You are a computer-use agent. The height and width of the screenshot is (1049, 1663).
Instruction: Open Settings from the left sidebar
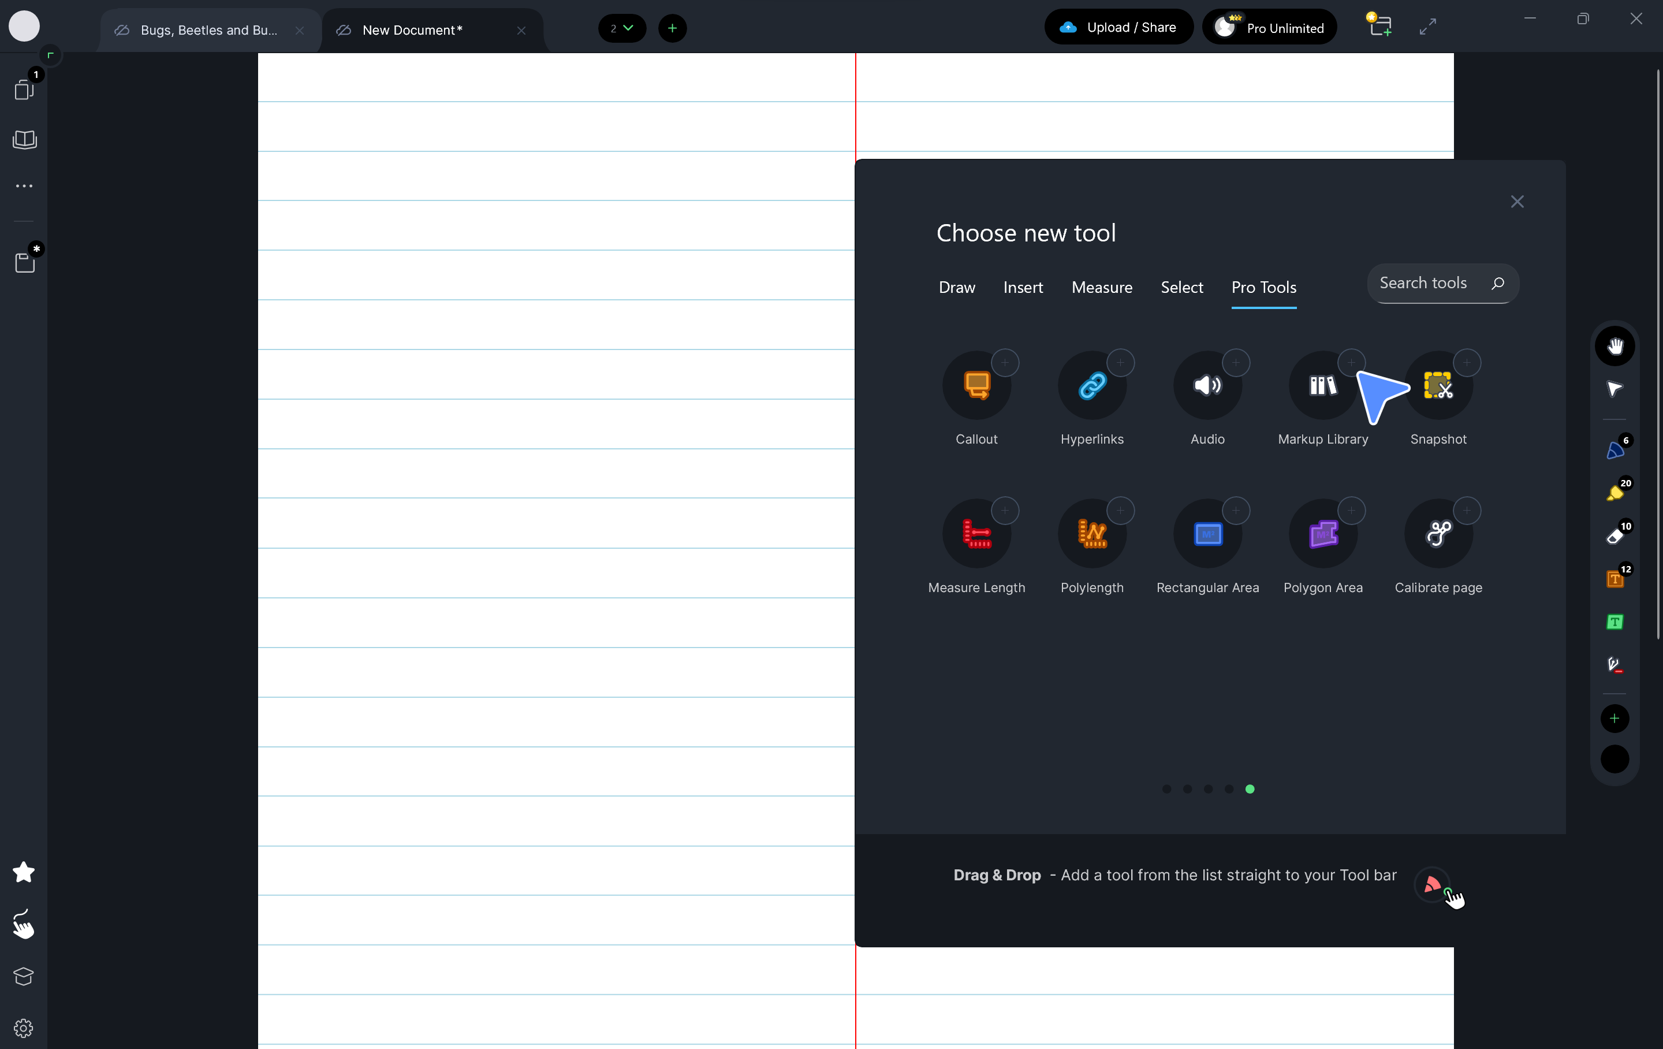(24, 1028)
